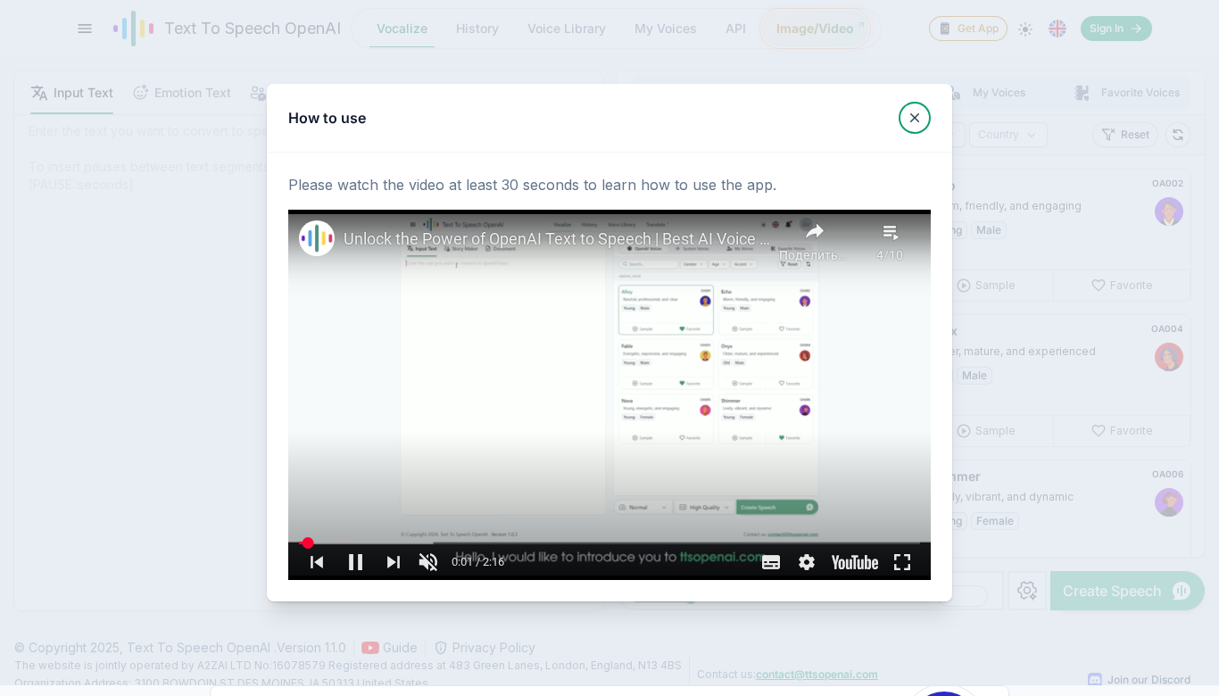Skip to next video in playlist
This screenshot has width=1219, height=696.
[394, 562]
